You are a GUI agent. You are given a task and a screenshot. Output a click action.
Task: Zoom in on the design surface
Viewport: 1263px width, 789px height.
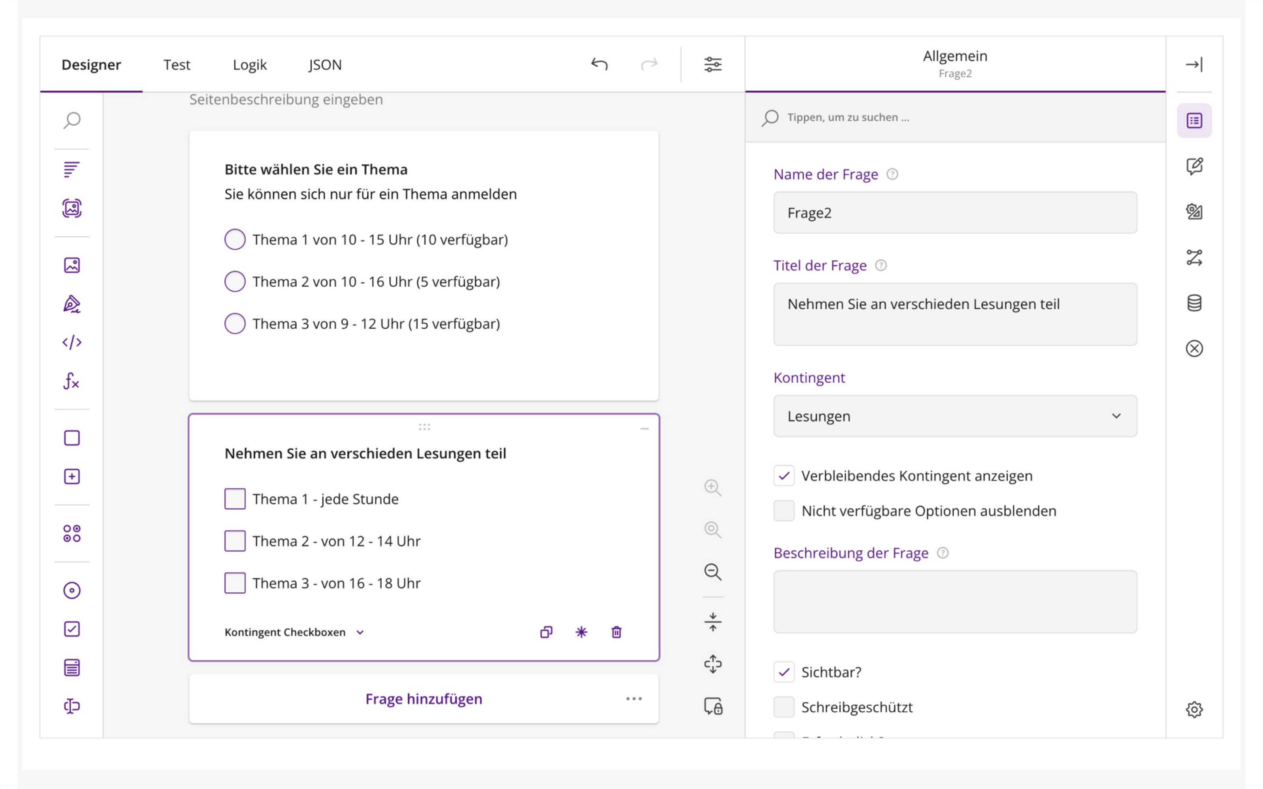click(713, 487)
